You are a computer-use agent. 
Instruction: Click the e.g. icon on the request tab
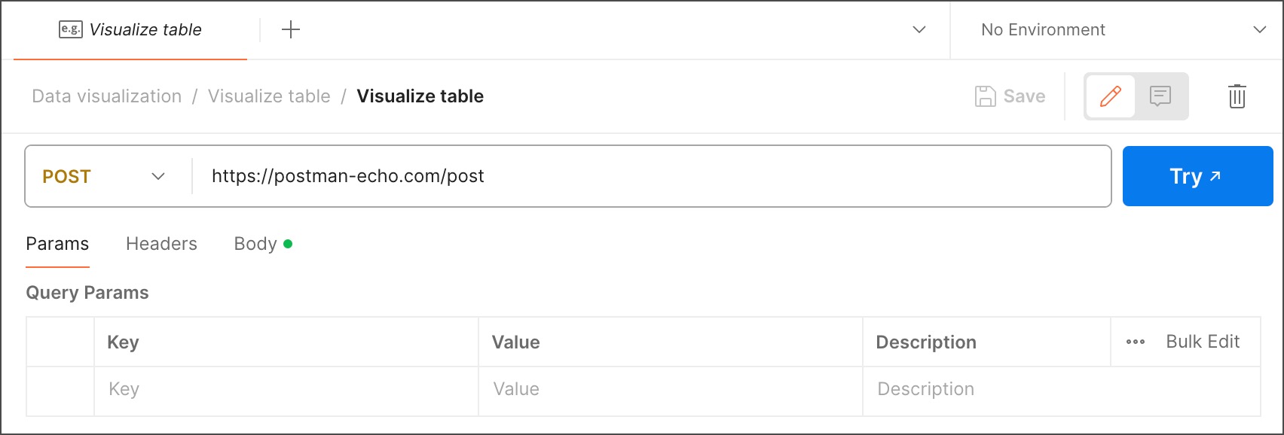(x=69, y=29)
